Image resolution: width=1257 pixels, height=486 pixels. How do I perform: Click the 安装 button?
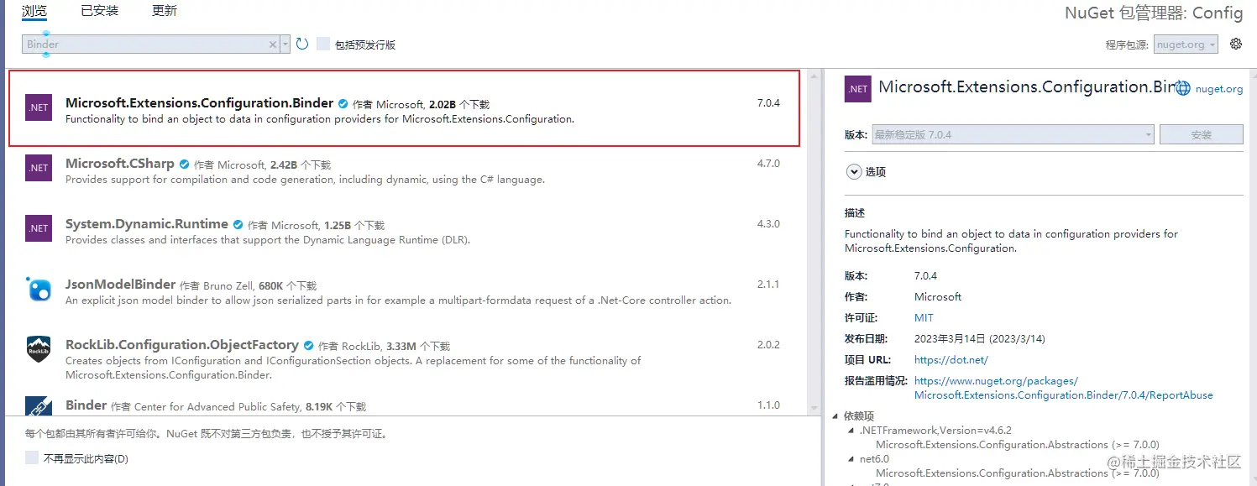coord(1201,134)
